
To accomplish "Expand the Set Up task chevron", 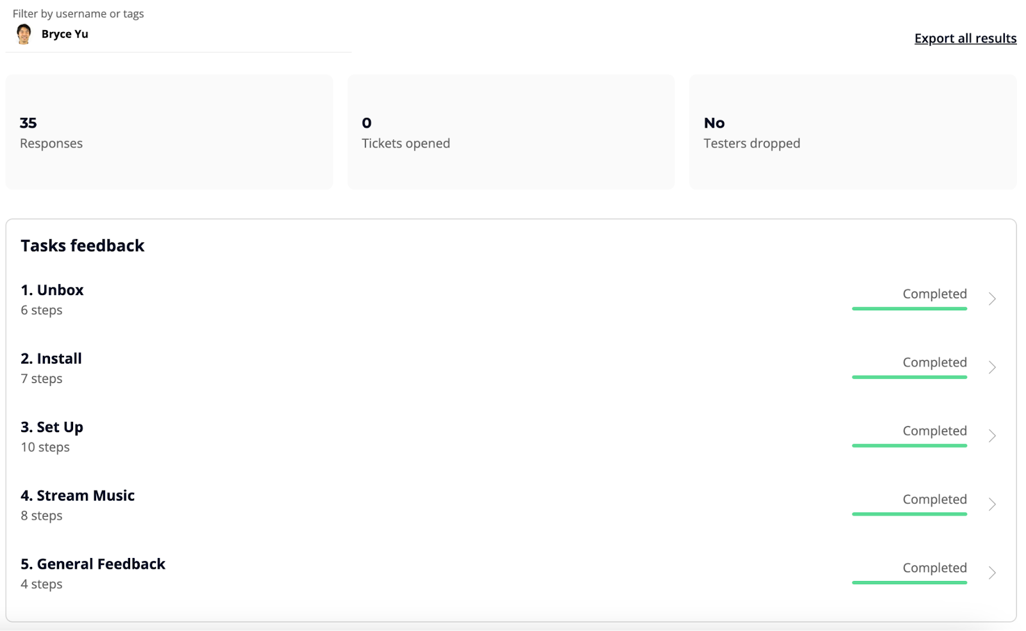I will point(992,436).
